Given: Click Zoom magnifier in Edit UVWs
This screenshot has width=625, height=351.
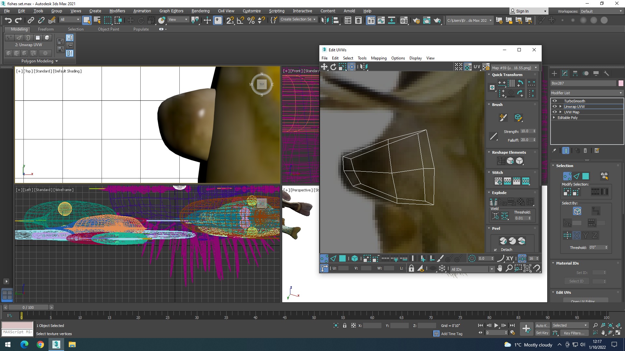Looking at the screenshot, I should [509, 268].
